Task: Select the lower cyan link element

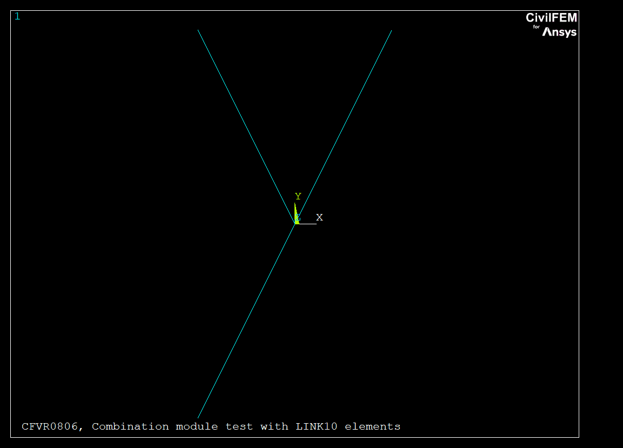Action: tap(246, 321)
